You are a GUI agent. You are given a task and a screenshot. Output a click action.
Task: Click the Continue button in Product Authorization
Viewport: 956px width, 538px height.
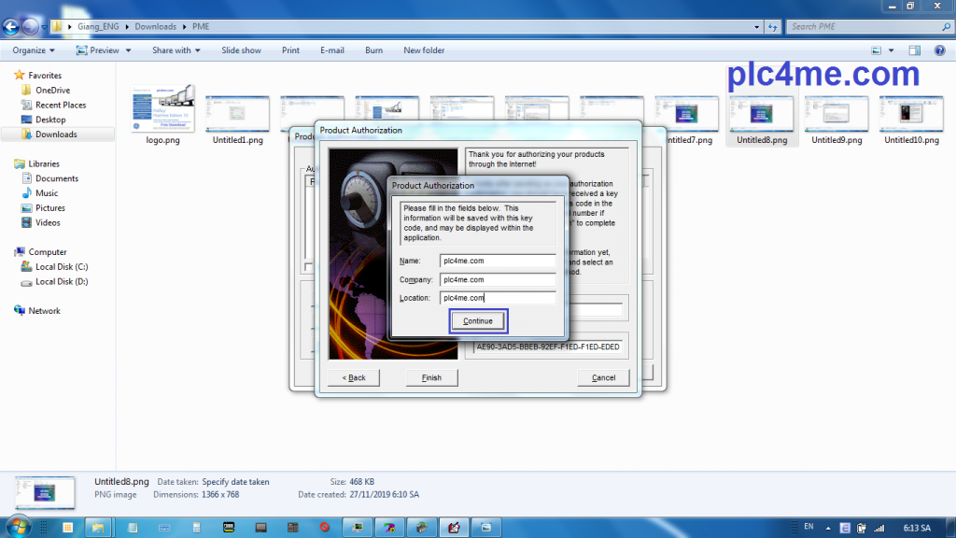coord(478,321)
